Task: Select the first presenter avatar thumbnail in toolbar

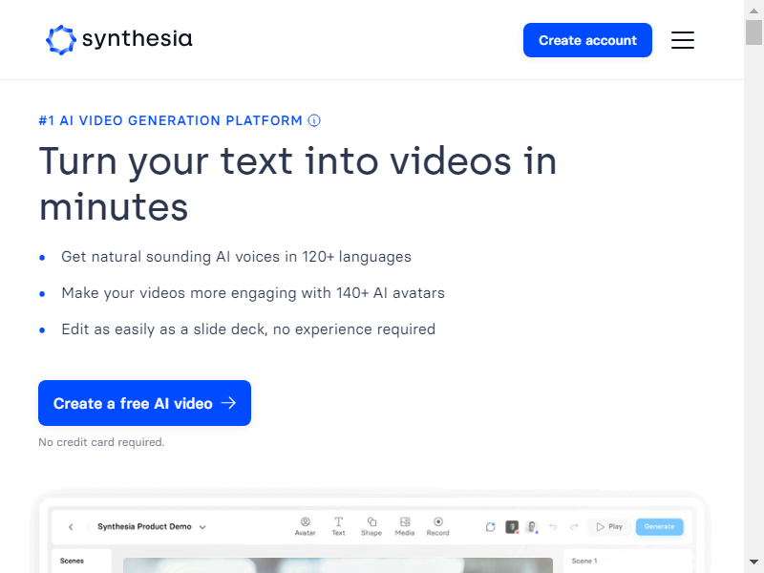Action: (511, 526)
